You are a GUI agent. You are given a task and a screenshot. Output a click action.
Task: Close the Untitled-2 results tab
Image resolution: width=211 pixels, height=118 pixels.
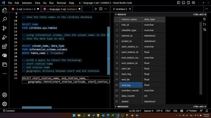pos(130,9)
